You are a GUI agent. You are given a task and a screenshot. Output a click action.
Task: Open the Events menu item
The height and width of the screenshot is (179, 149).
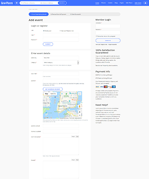[110, 3]
